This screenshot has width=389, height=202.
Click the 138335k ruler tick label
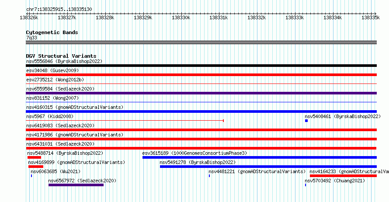coord(371,17)
